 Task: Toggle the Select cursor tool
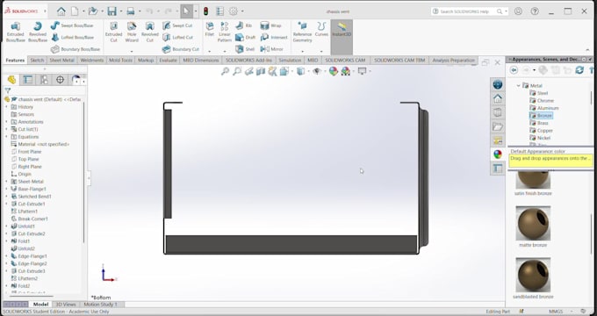tap(186, 11)
